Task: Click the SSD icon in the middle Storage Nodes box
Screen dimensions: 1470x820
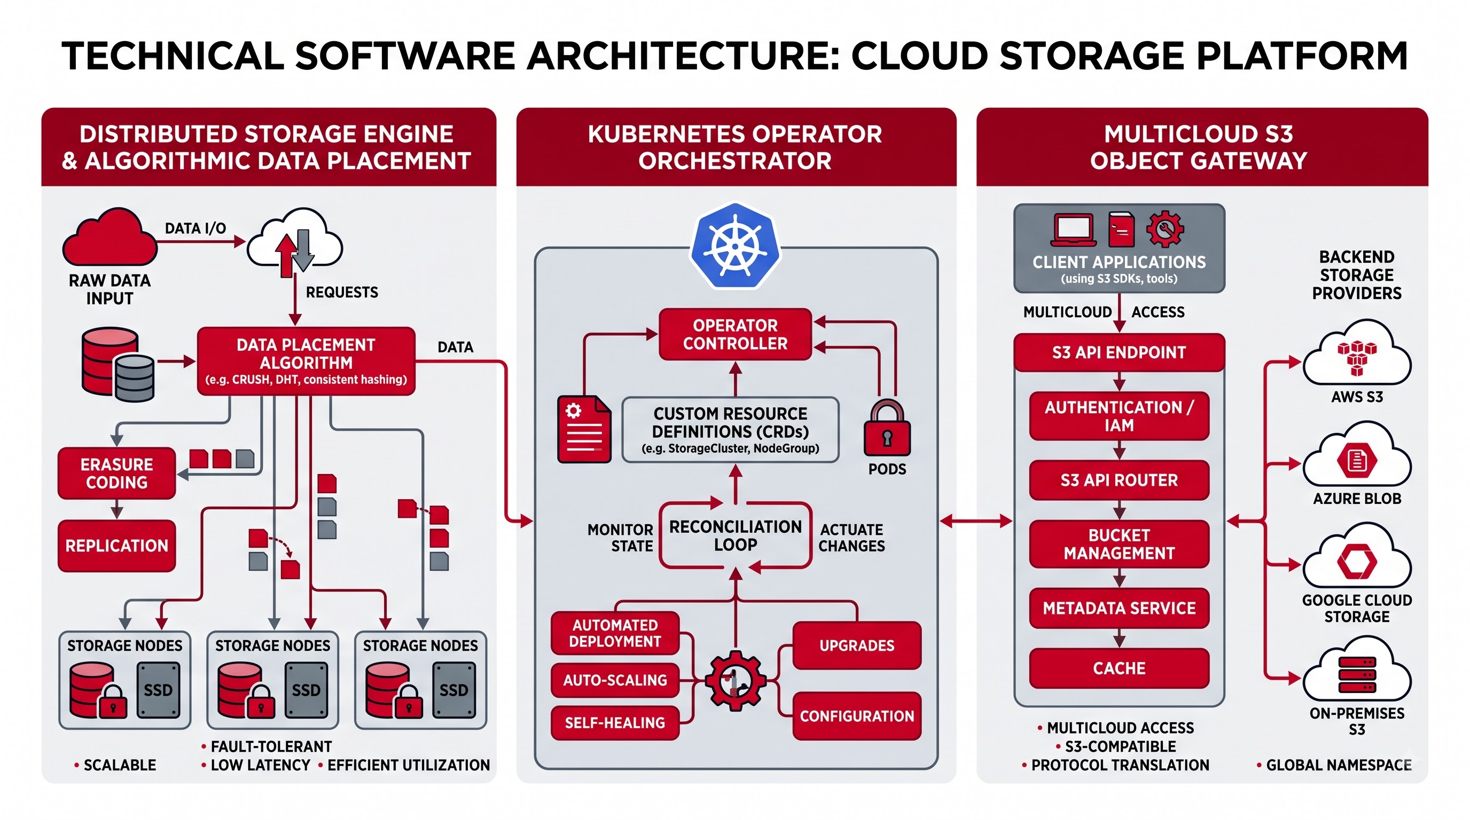Action: [307, 690]
